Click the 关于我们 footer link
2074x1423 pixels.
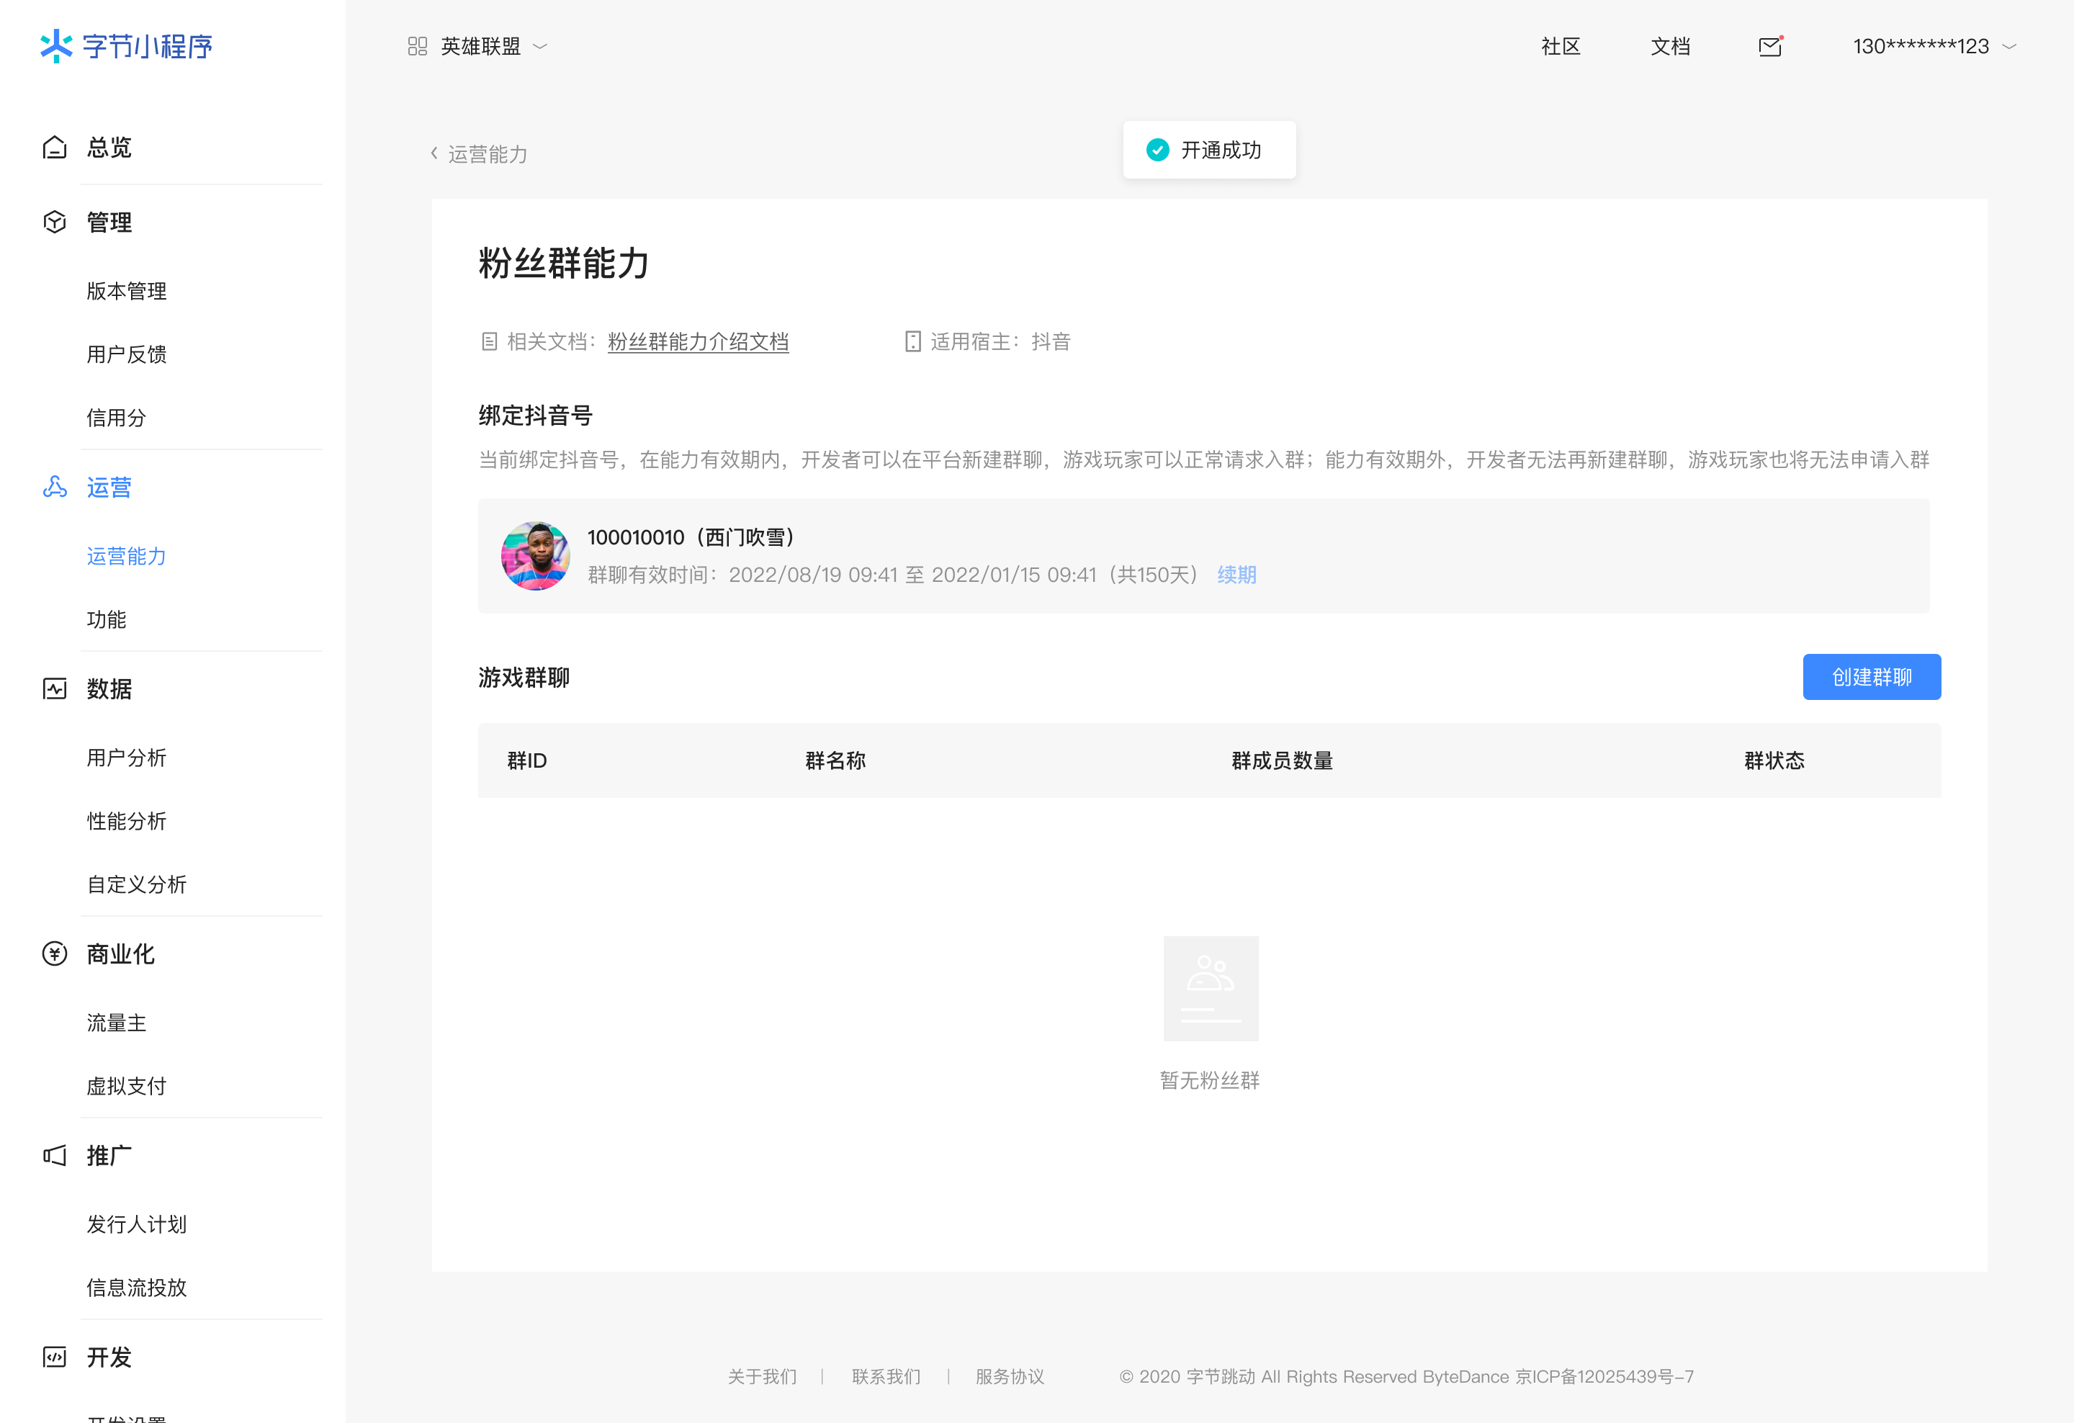click(x=762, y=1377)
